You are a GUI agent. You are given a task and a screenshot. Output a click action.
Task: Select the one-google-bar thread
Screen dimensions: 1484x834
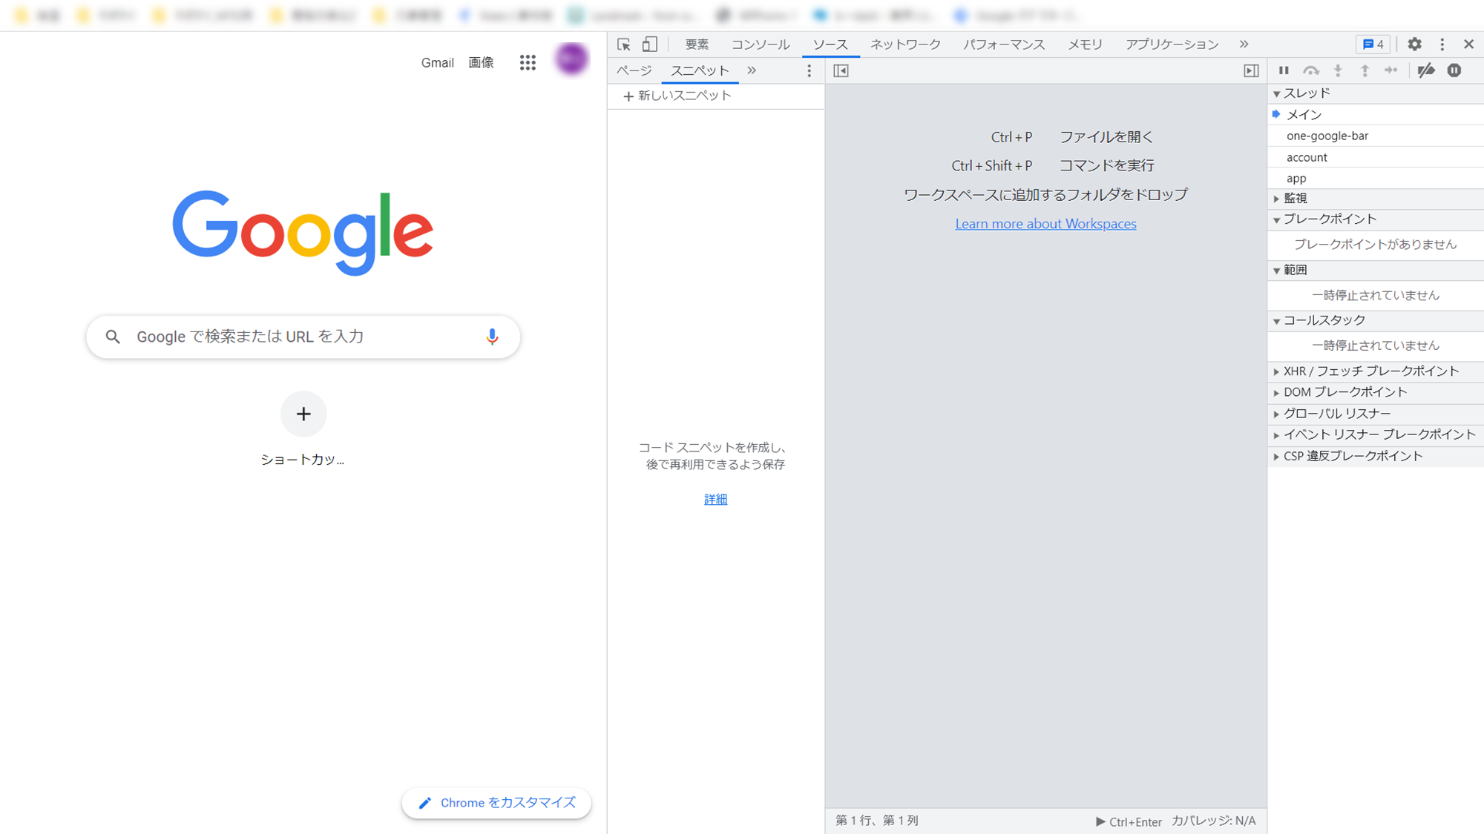(1376, 136)
